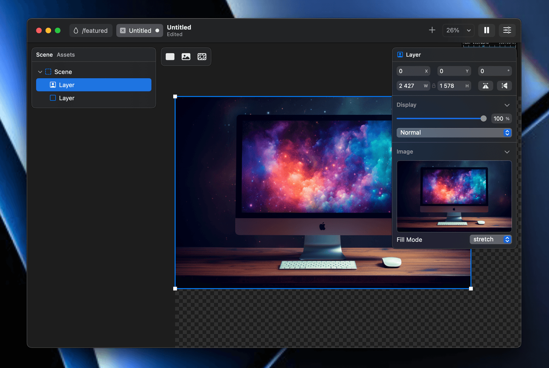The width and height of the screenshot is (549, 368).
Task: Click the top-left selection handle
Action: 175,96
